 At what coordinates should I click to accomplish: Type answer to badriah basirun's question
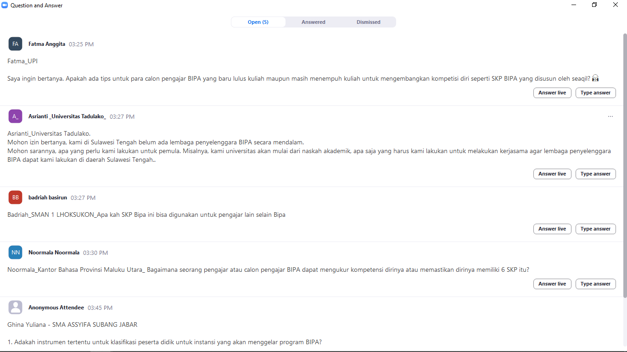coord(595,229)
